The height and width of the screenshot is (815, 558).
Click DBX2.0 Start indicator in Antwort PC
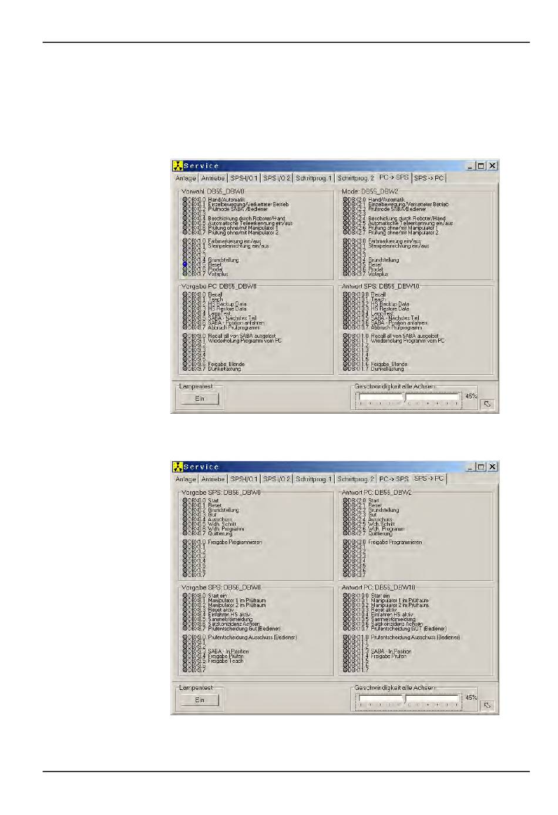pos(345,501)
